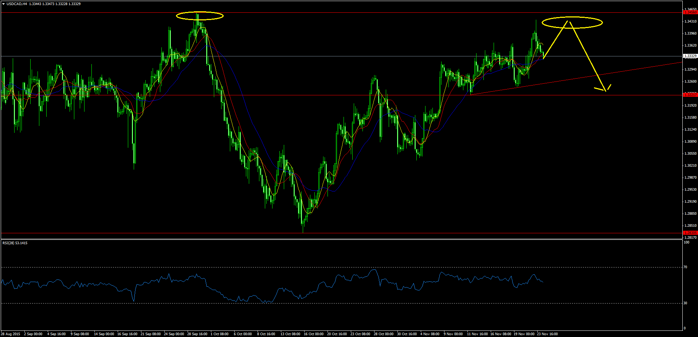Viewport: 698px width, 337px height.
Task: Select the yellow ellipse near recent highs
Action: coord(572,23)
